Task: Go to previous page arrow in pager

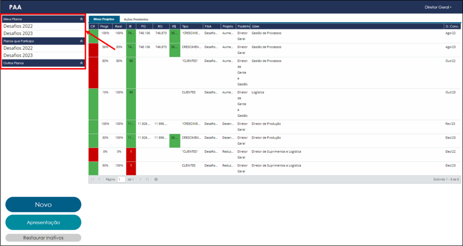Action: pos(99,179)
